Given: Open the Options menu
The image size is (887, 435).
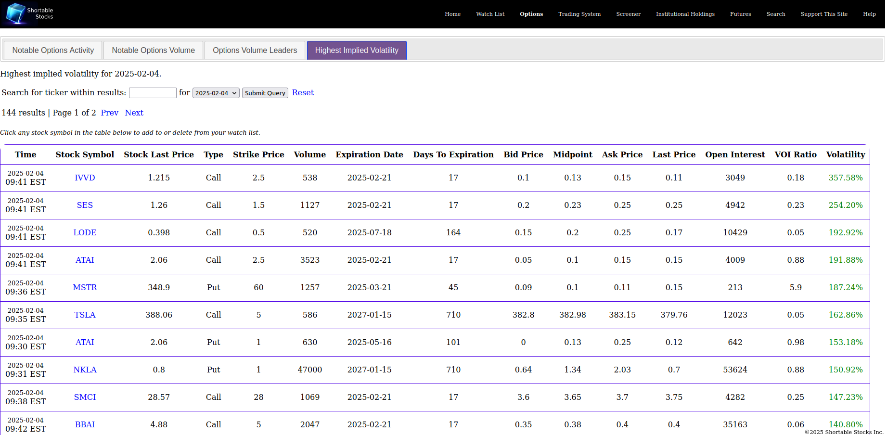Looking at the screenshot, I should [531, 14].
